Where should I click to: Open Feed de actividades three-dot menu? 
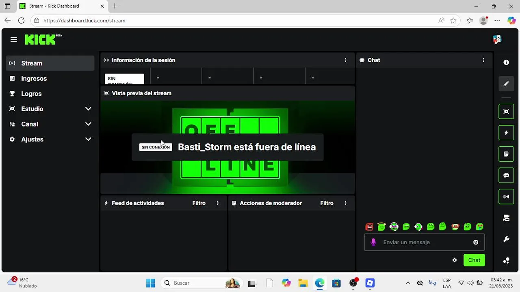coord(218,203)
